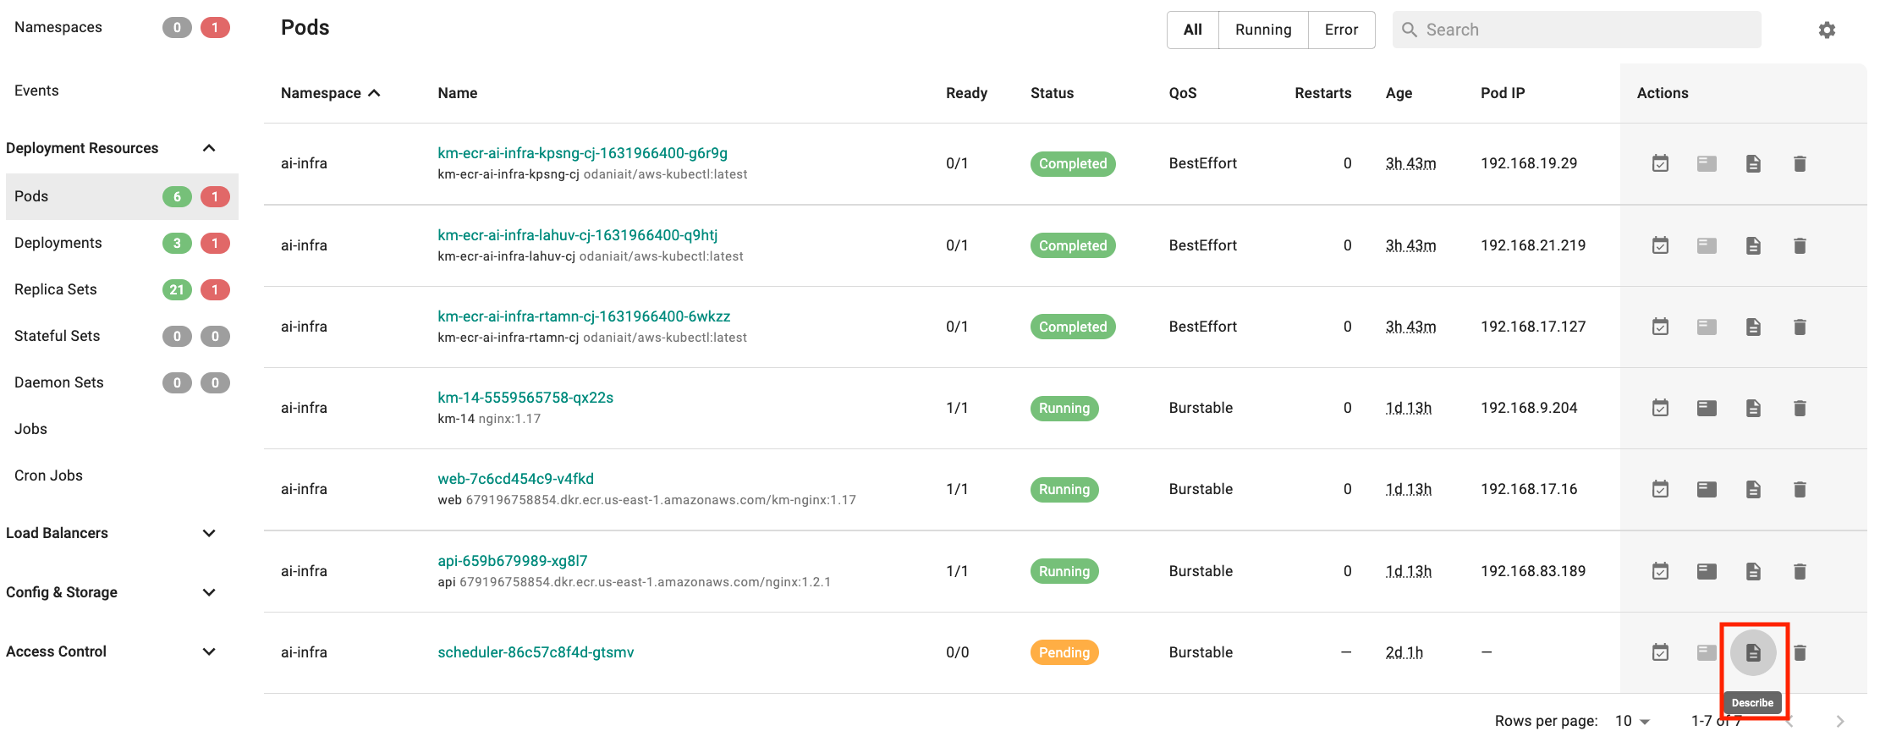View events for web-7c6cd454c9-v4fkd pod
The image size is (1880, 742).
click(x=1660, y=489)
